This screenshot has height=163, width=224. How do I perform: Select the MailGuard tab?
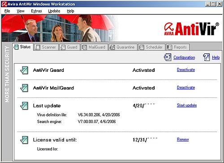[x=94, y=47]
